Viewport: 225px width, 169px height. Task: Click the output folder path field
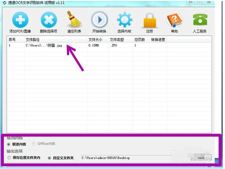[126, 158]
